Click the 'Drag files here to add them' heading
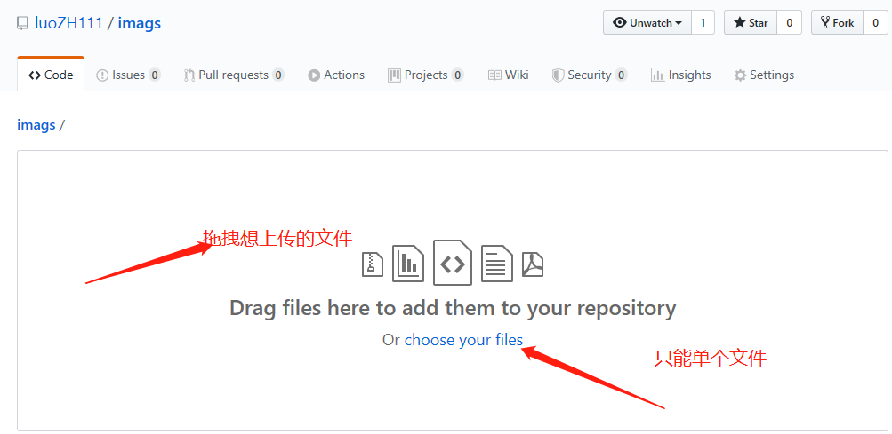Viewport: 892px width, 434px height. coord(453,308)
